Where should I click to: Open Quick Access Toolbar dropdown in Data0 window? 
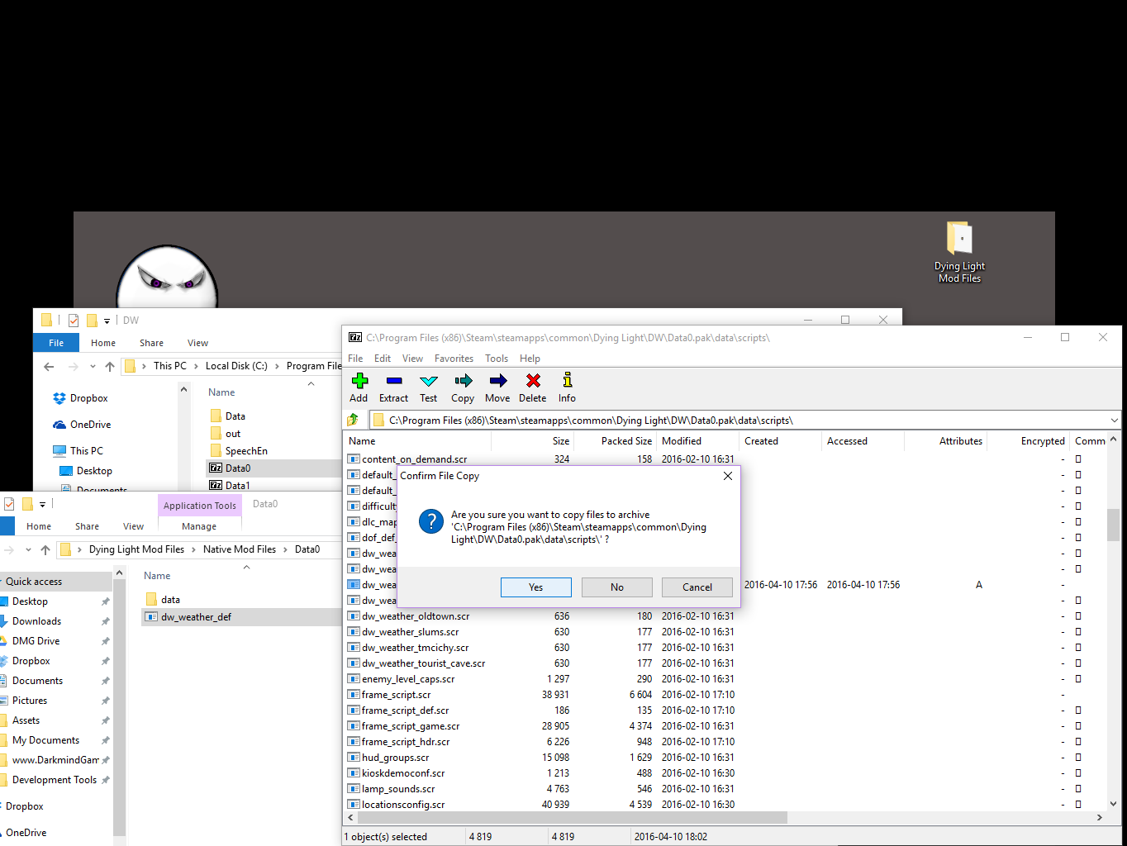click(x=42, y=504)
